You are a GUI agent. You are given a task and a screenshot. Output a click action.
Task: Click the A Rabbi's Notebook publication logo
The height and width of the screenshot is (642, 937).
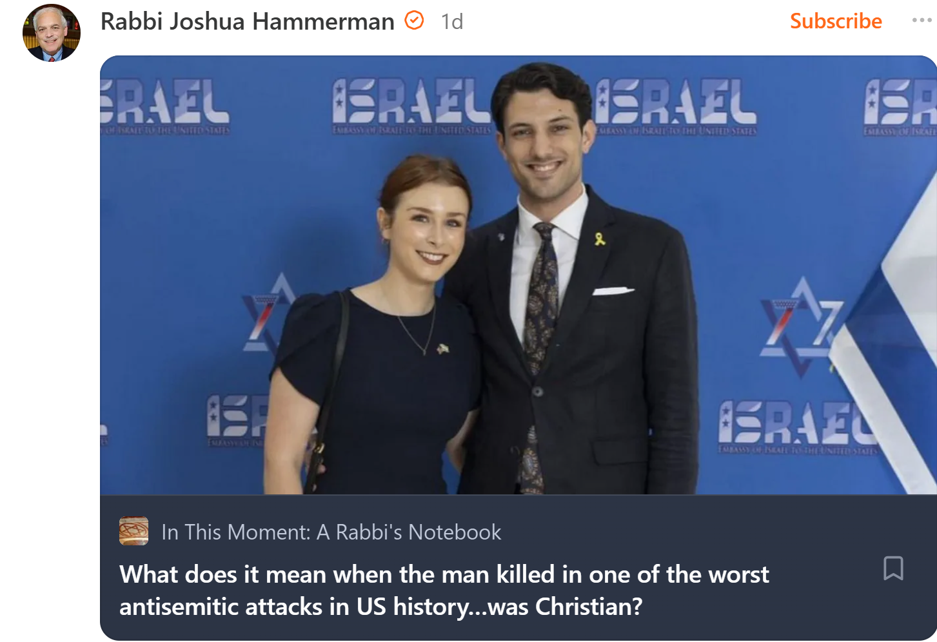tap(133, 531)
